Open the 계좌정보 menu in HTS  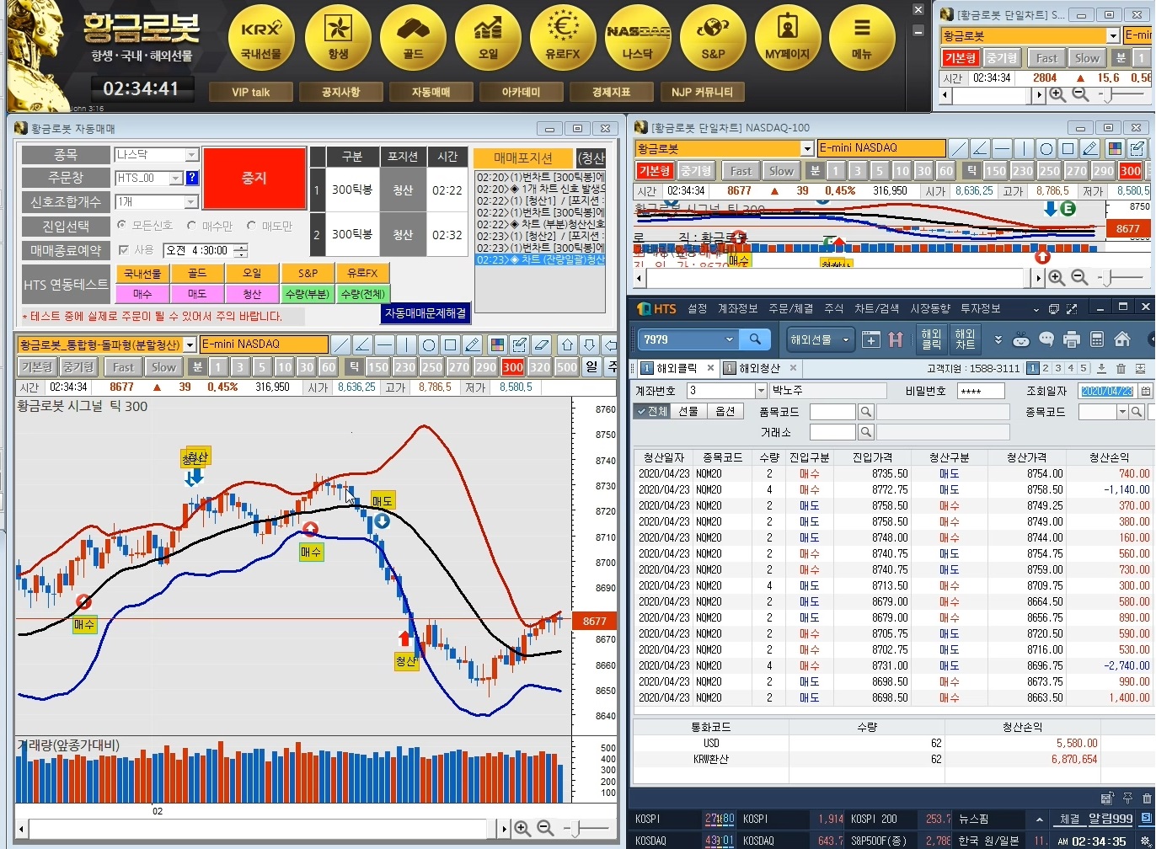click(x=737, y=308)
